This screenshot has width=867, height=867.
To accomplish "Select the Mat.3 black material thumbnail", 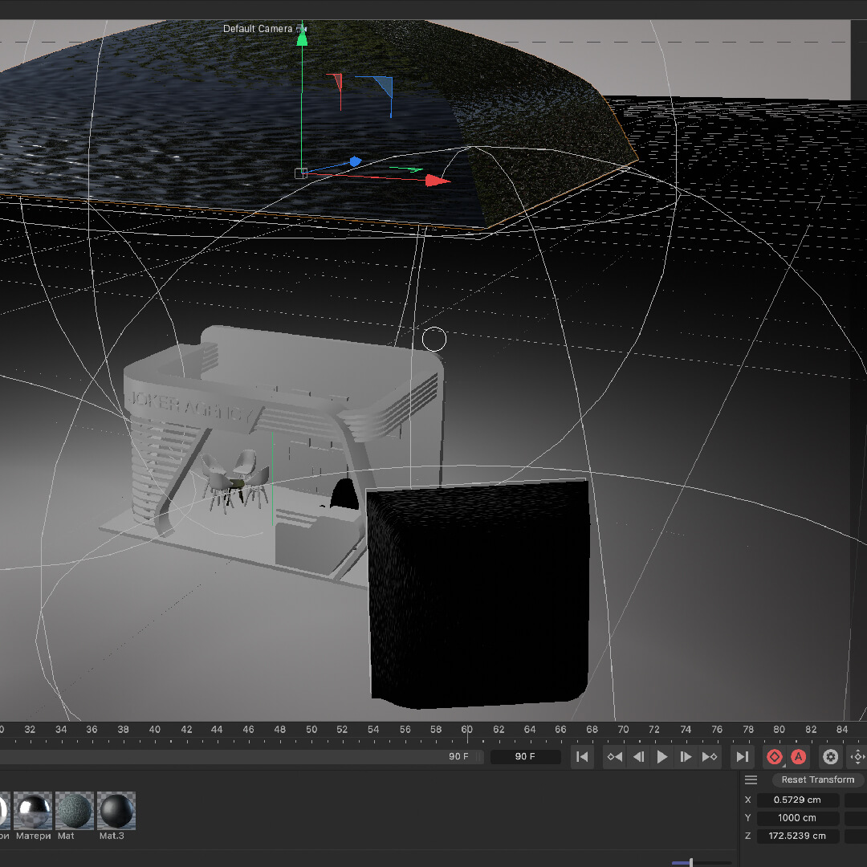I will click(x=116, y=811).
